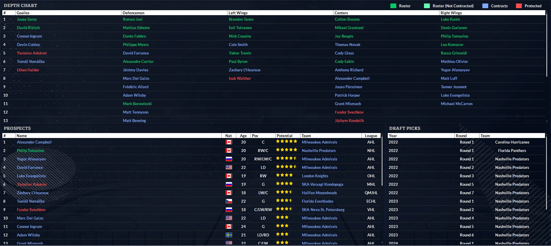
Task: Sort prospects by Age column header
Action: tap(243, 136)
